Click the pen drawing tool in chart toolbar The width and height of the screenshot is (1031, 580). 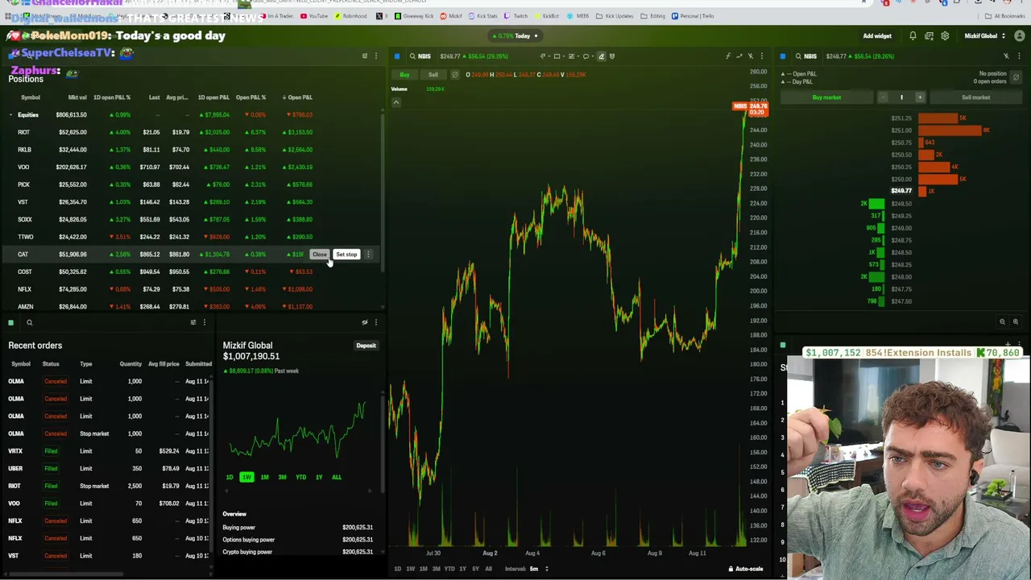tap(601, 56)
